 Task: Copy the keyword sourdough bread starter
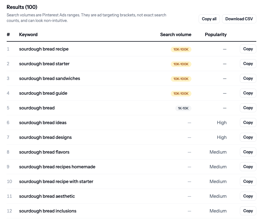[x=248, y=64]
